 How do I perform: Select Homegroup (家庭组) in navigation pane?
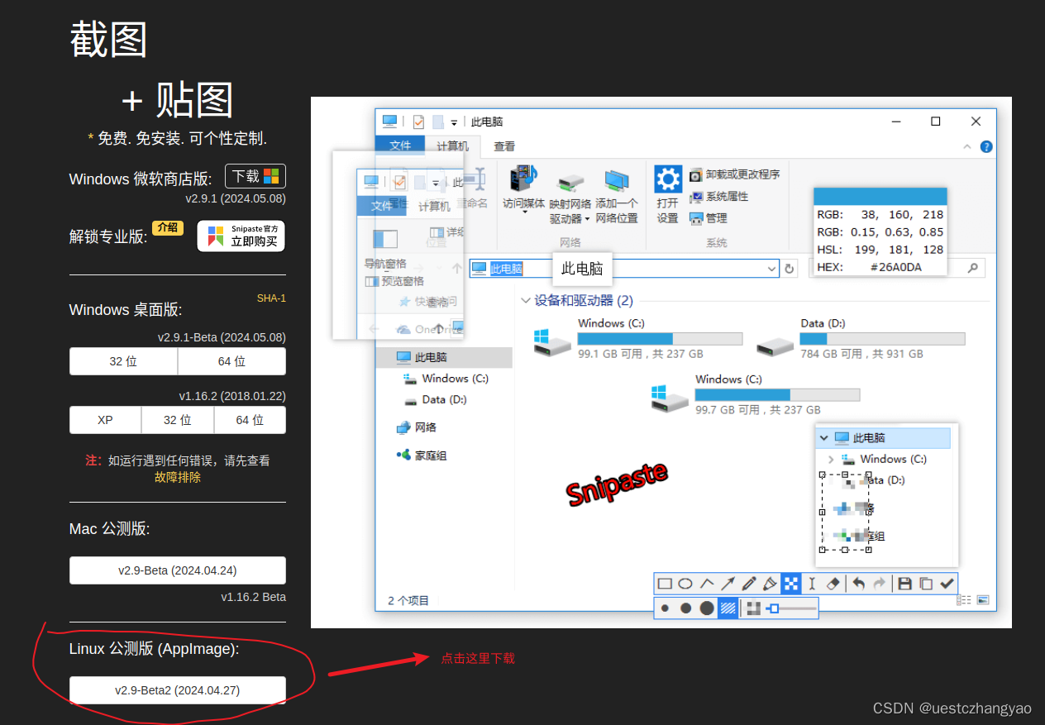click(x=422, y=456)
